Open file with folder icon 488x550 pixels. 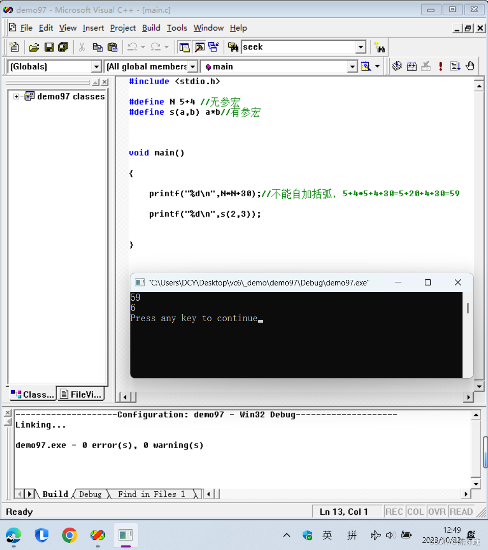coord(34,47)
